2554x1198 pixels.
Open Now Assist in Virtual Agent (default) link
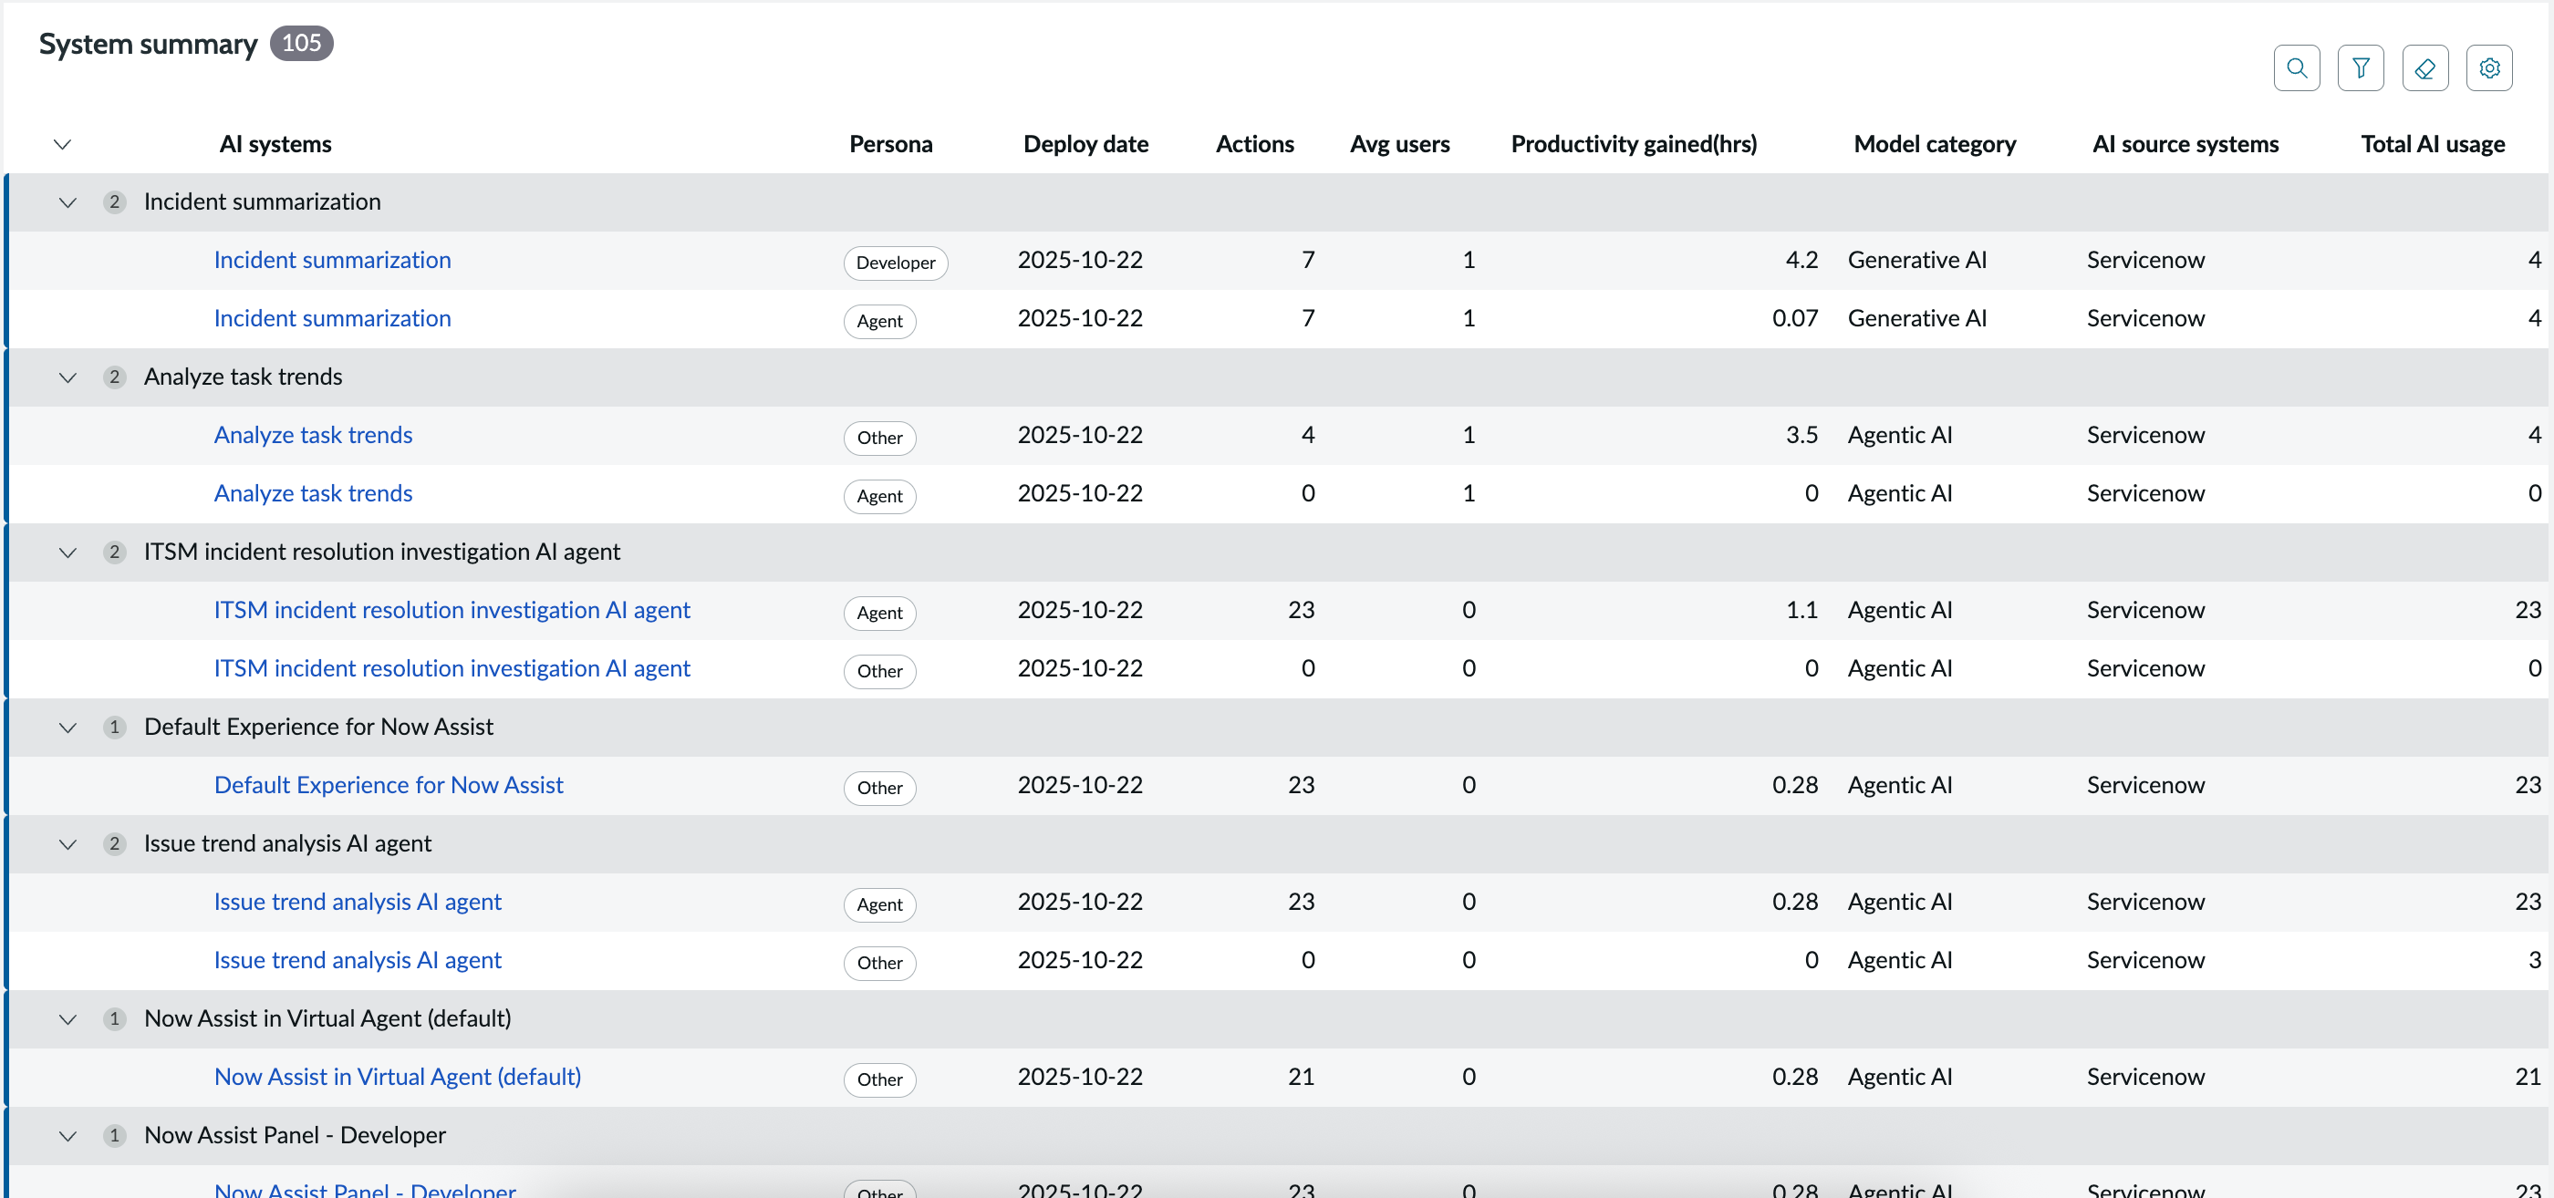[398, 1077]
